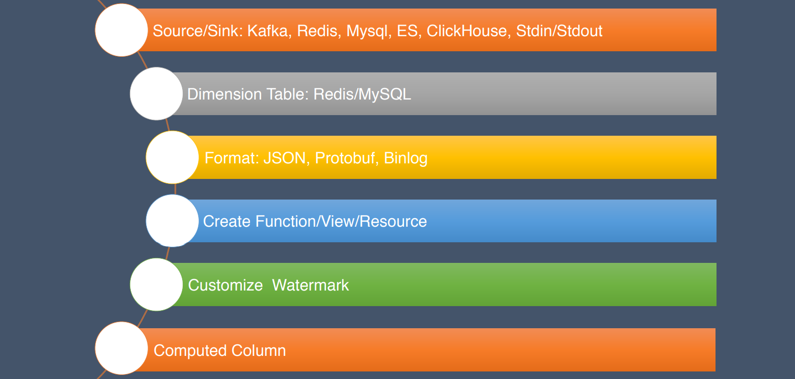Click the Format: JSON, Protobuf, Binlog text

[x=316, y=158]
